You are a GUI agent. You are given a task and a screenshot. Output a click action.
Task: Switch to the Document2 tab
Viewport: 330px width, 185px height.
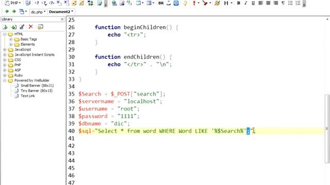click(x=61, y=12)
